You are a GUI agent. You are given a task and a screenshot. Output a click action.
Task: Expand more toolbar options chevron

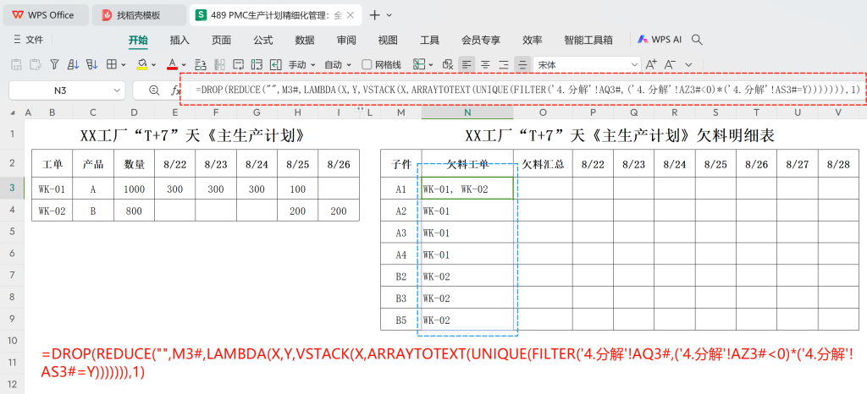[688, 64]
